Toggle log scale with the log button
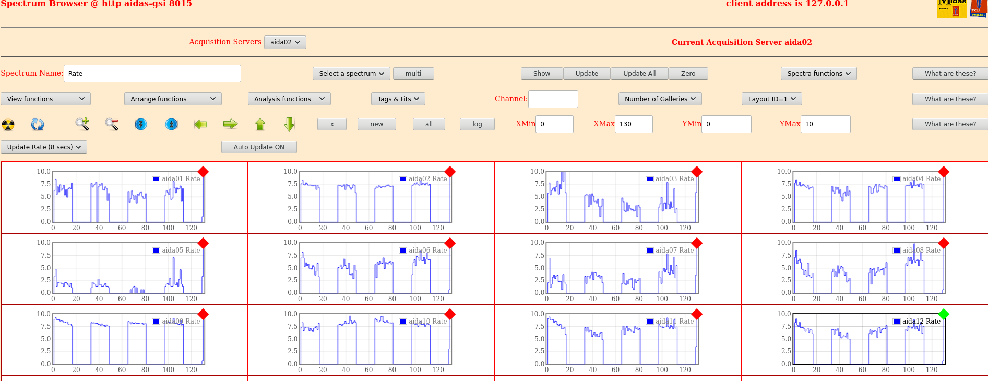988x381 pixels. [x=477, y=124]
